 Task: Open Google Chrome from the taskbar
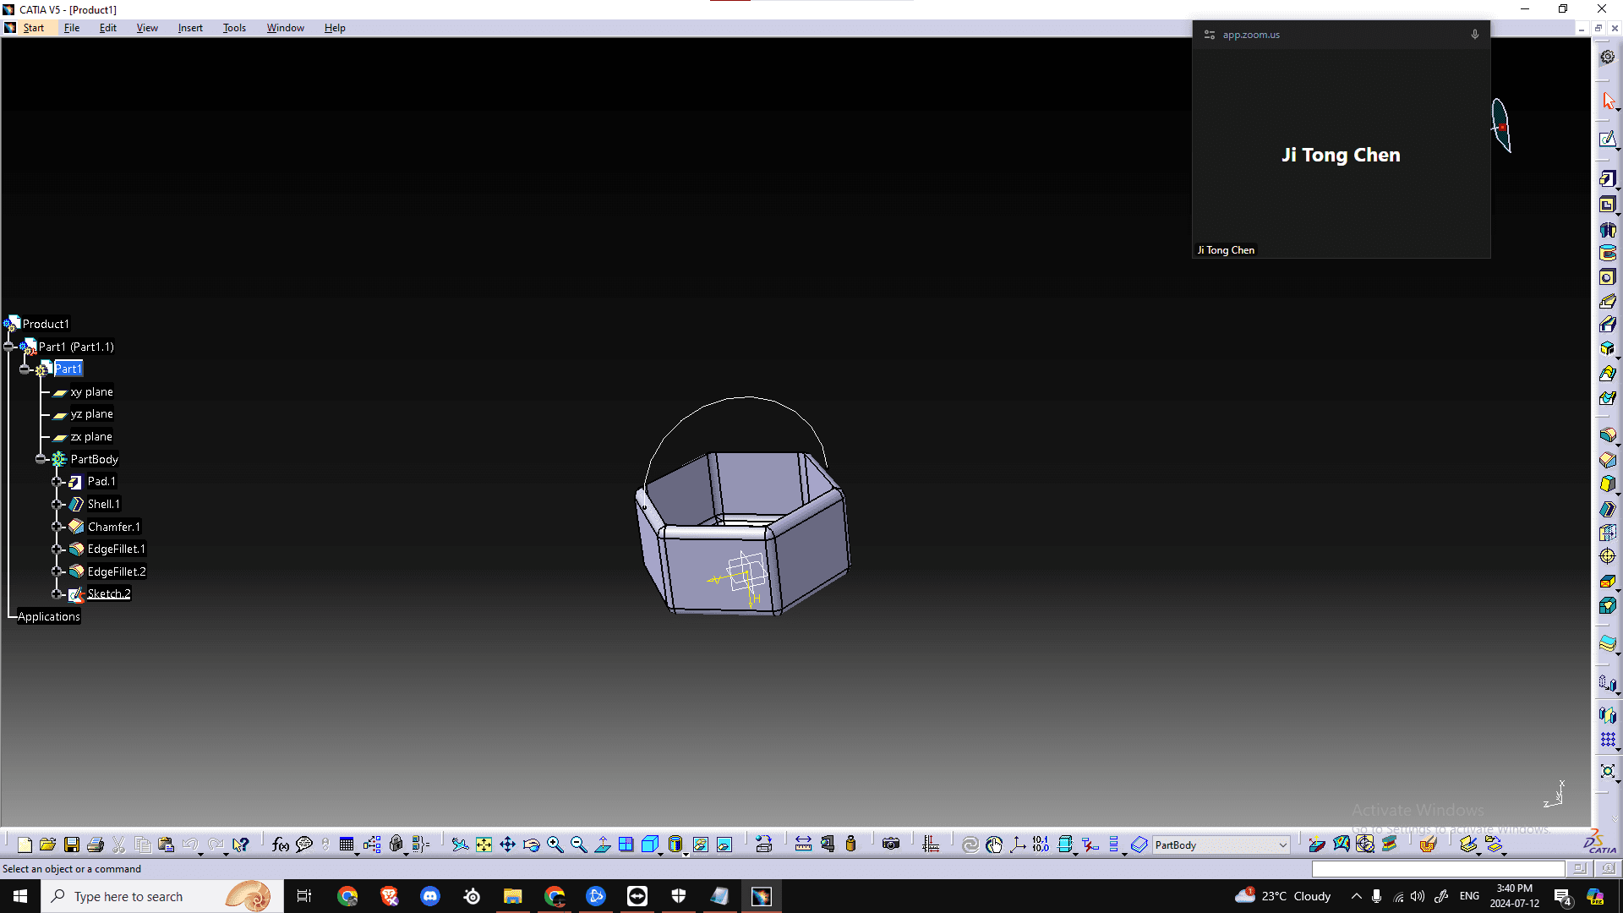tap(347, 896)
